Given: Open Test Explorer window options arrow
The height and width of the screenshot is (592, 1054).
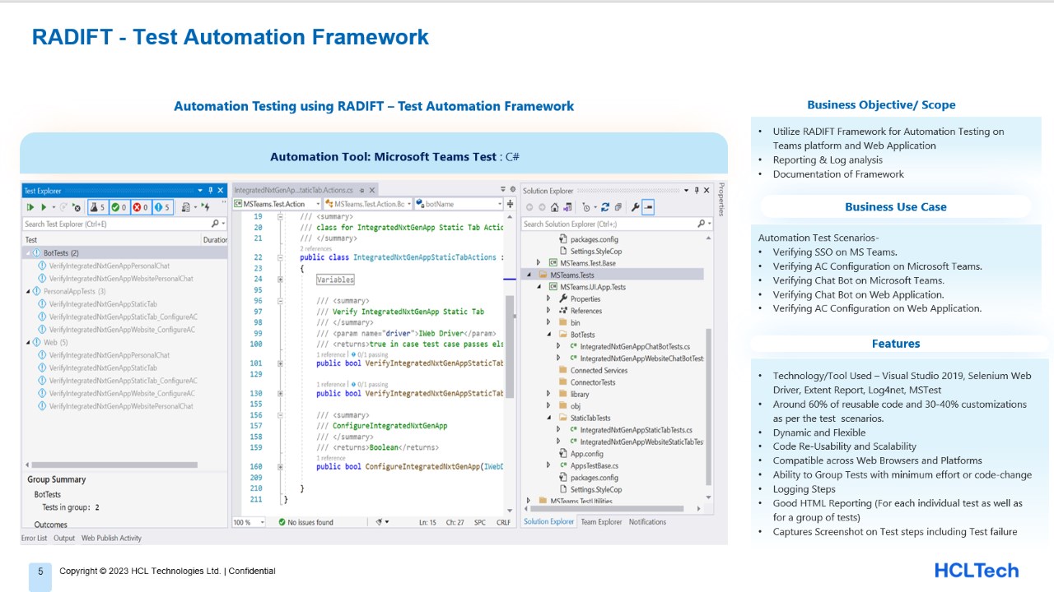Looking at the screenshot, I should click(x=200, y=191).
